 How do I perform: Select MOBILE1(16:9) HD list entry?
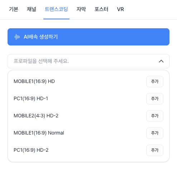pos(34,82)
